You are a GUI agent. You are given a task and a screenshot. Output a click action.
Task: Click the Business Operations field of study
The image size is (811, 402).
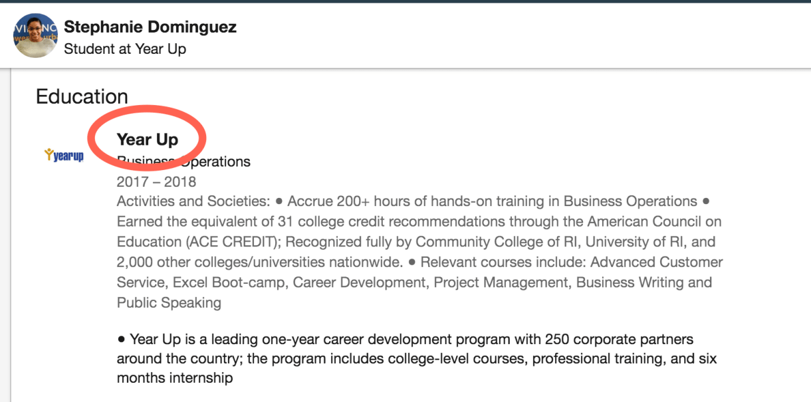coord(183,161)
